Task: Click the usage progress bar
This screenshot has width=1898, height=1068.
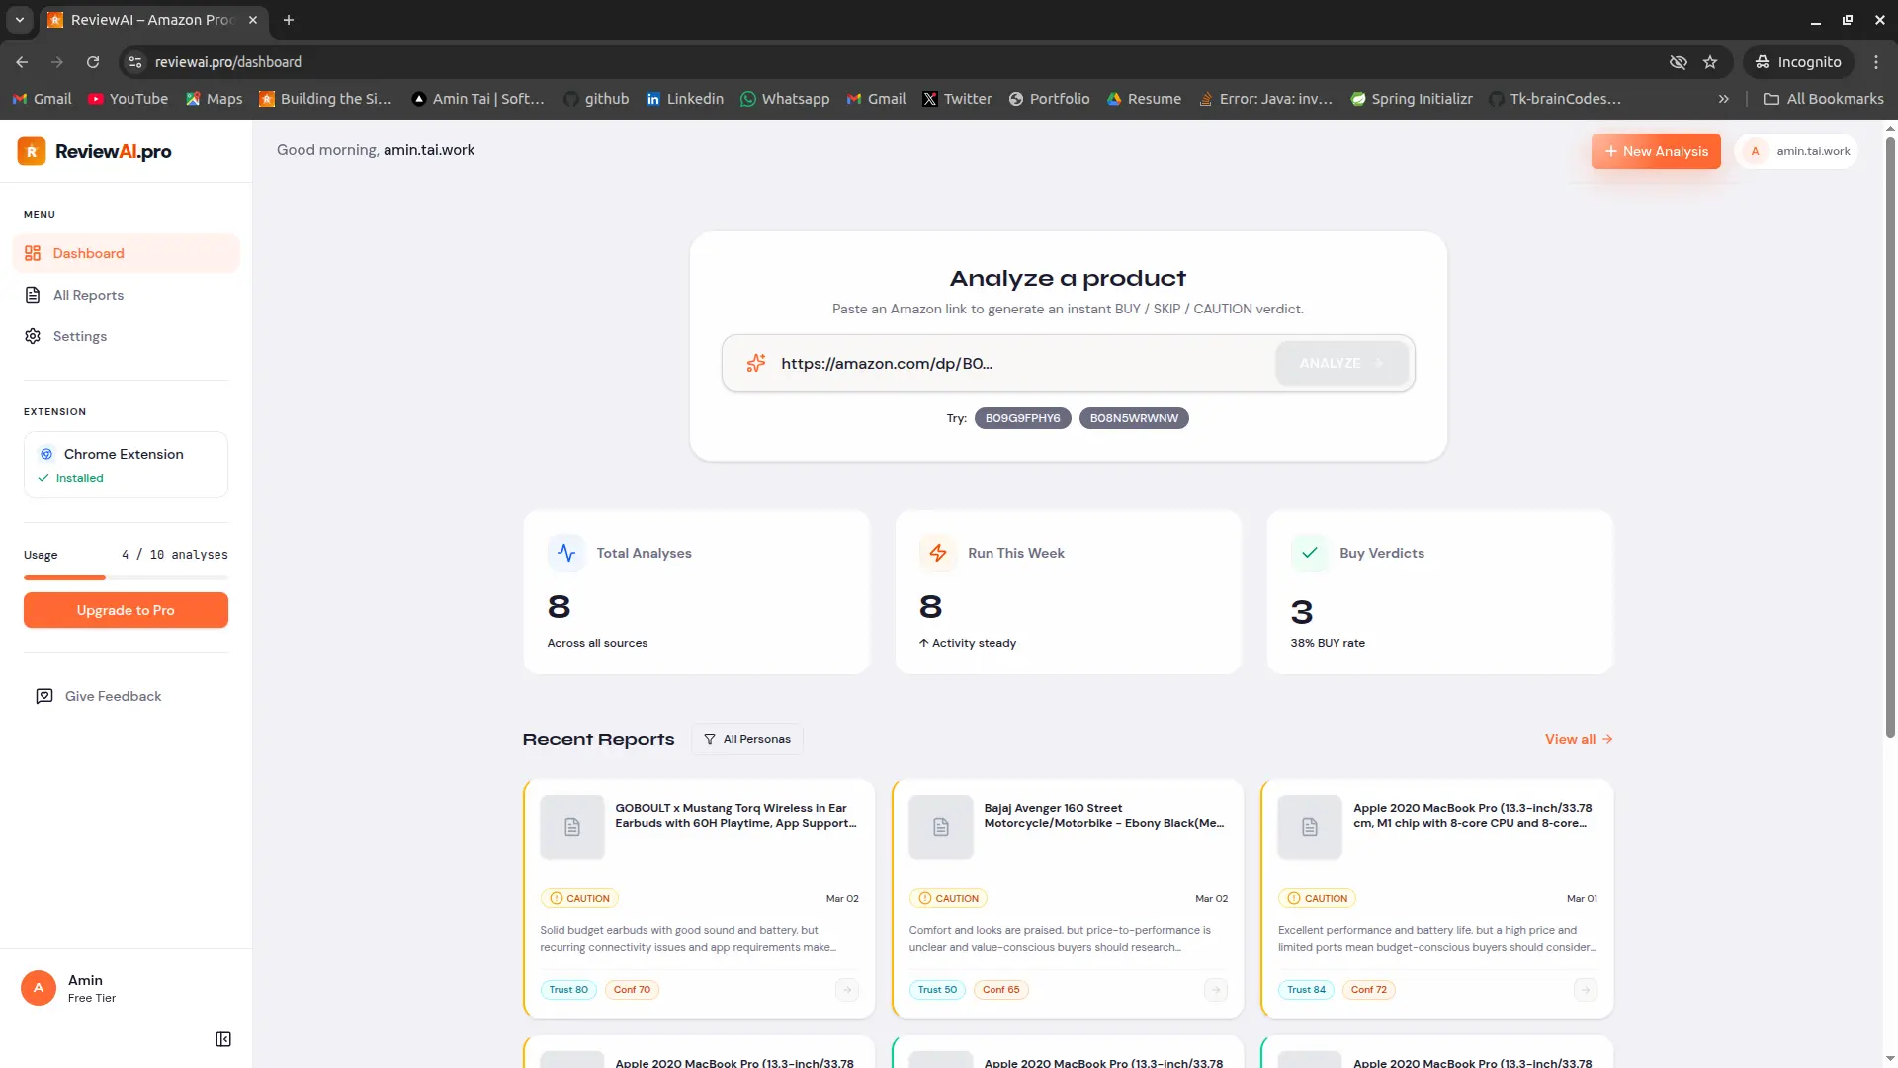Action: 126,578
